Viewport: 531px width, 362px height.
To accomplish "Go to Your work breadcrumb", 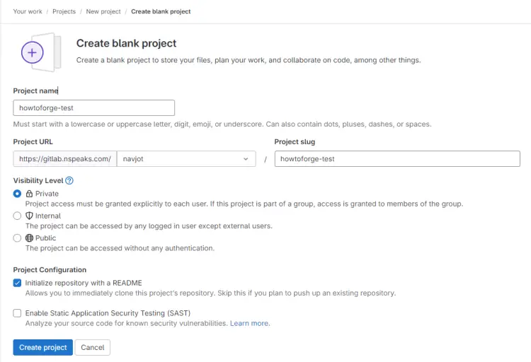I will click(28, 11).
